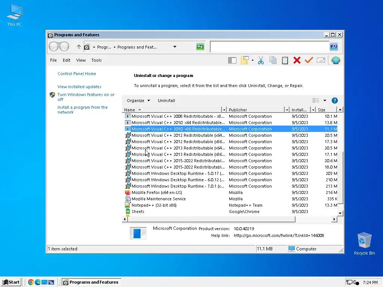Click the clipboard Paste icon

(285, 60)
